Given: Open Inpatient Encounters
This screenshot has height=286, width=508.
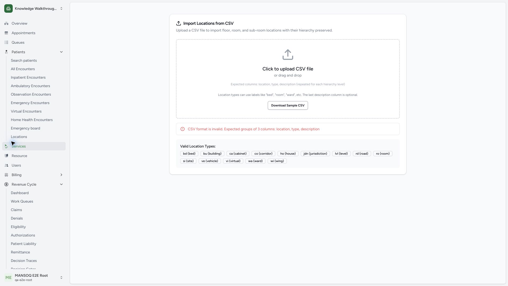Looking at the screenshot, I should pyautogui.click(x=28, y=77).
